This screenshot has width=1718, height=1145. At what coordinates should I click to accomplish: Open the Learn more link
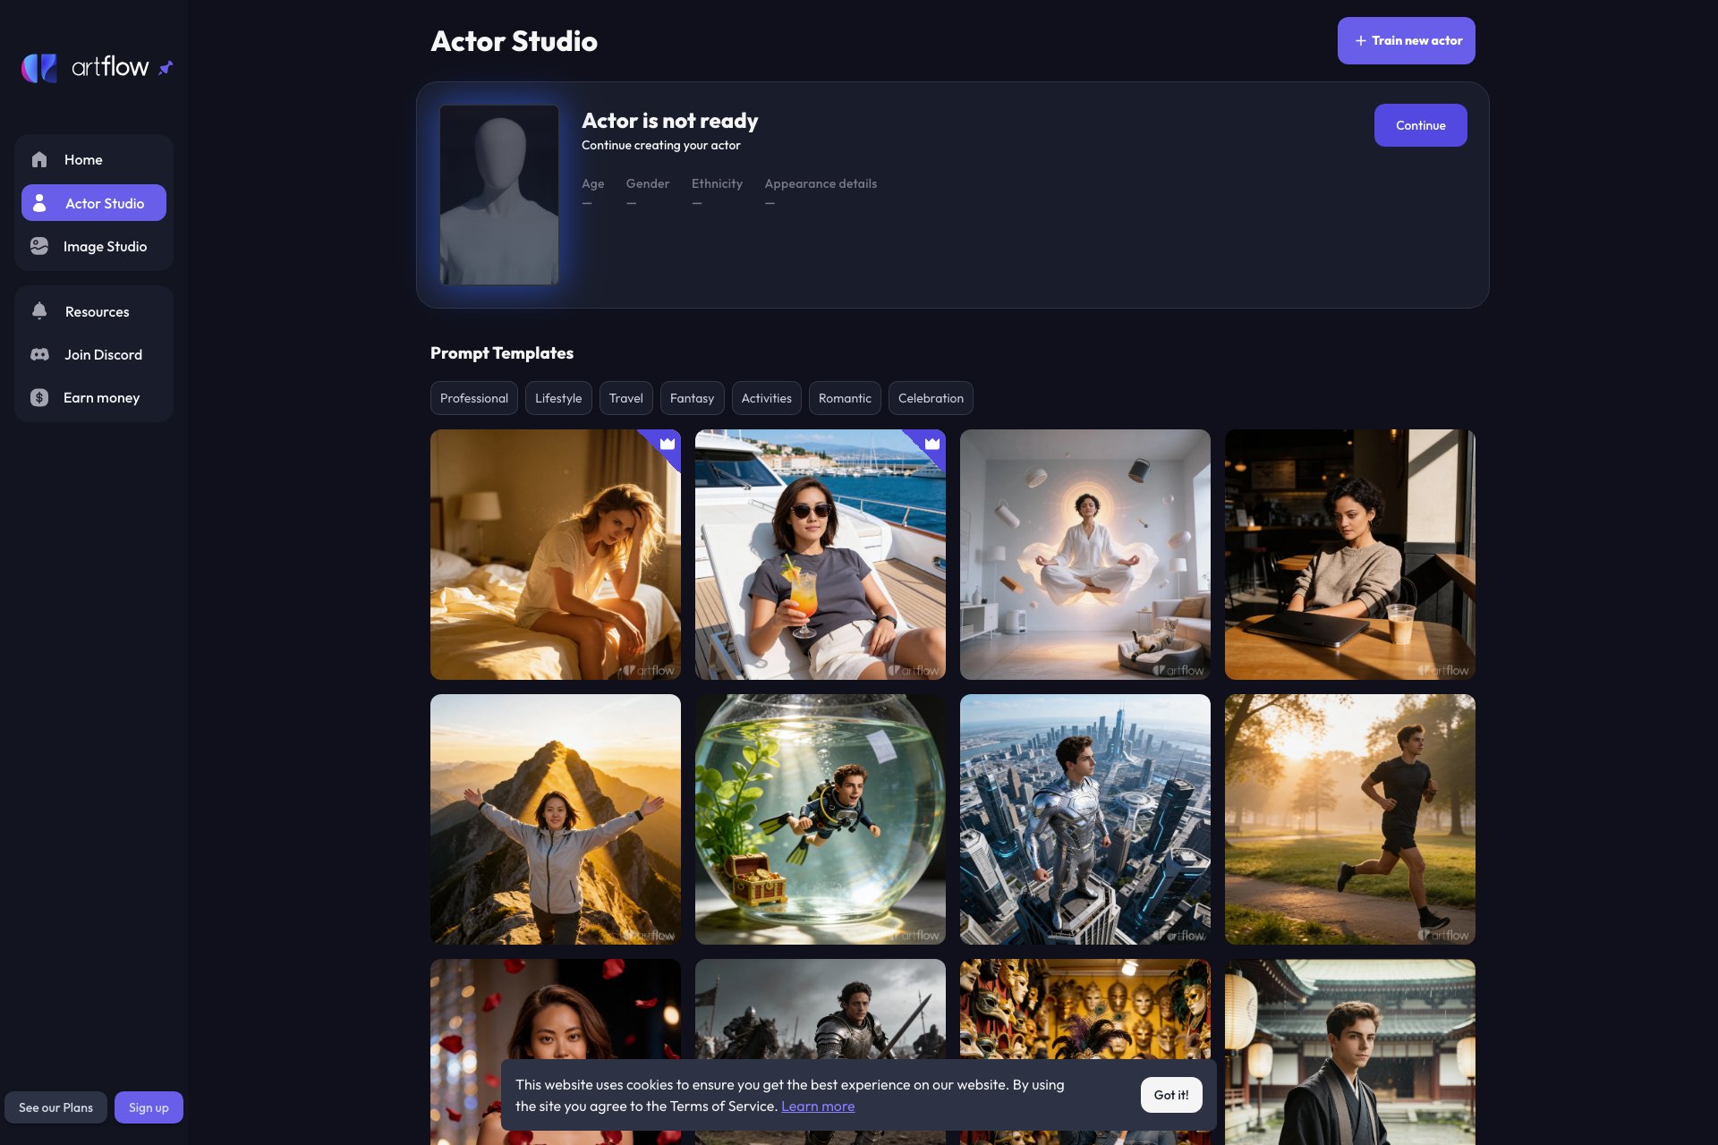click(818, 1106)
